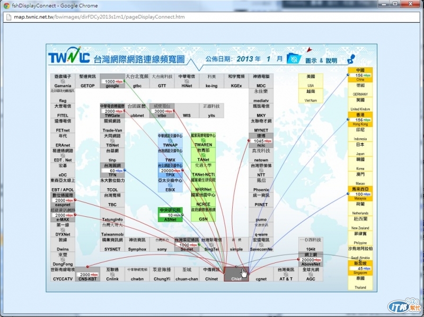Select the AboveNet node

click(311, 259)
